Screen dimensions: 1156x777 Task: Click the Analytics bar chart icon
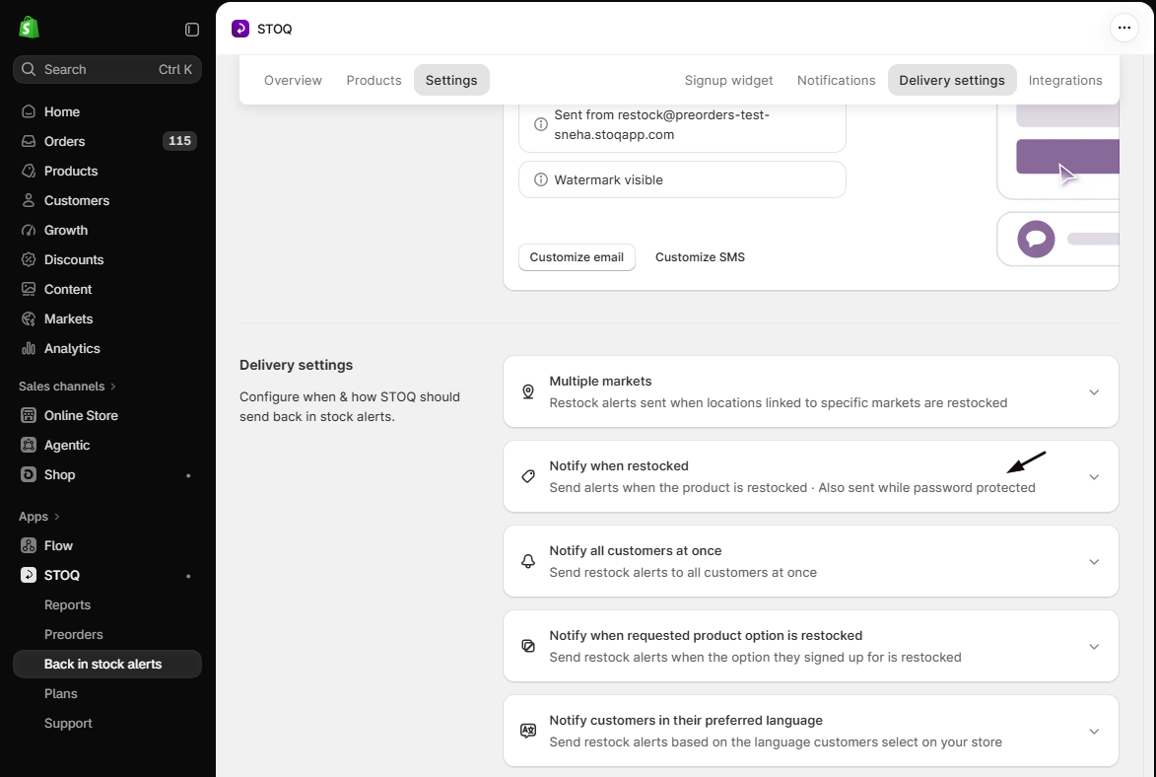point(29,348)
